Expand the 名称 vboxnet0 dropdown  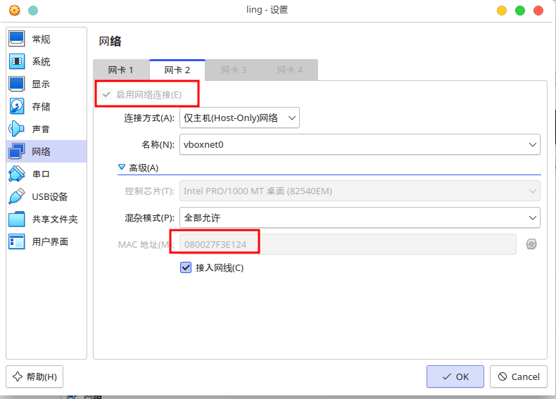click(x=360, y=144)
